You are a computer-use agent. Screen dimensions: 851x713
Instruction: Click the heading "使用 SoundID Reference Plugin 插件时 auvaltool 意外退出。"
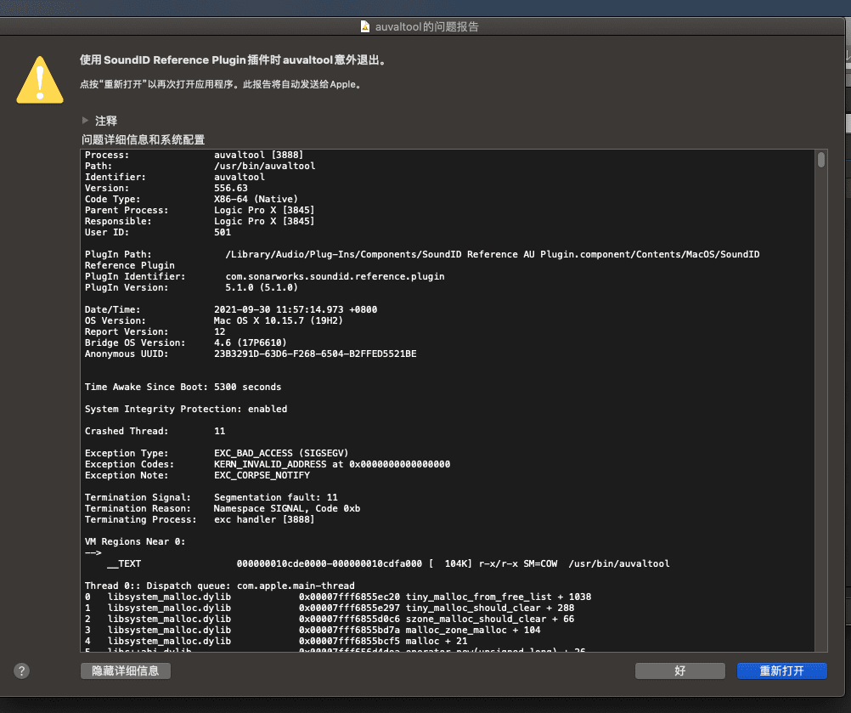point(234,59)
